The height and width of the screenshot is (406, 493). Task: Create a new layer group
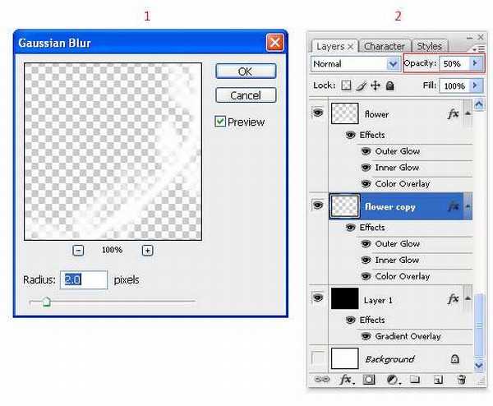coord(416,379)
